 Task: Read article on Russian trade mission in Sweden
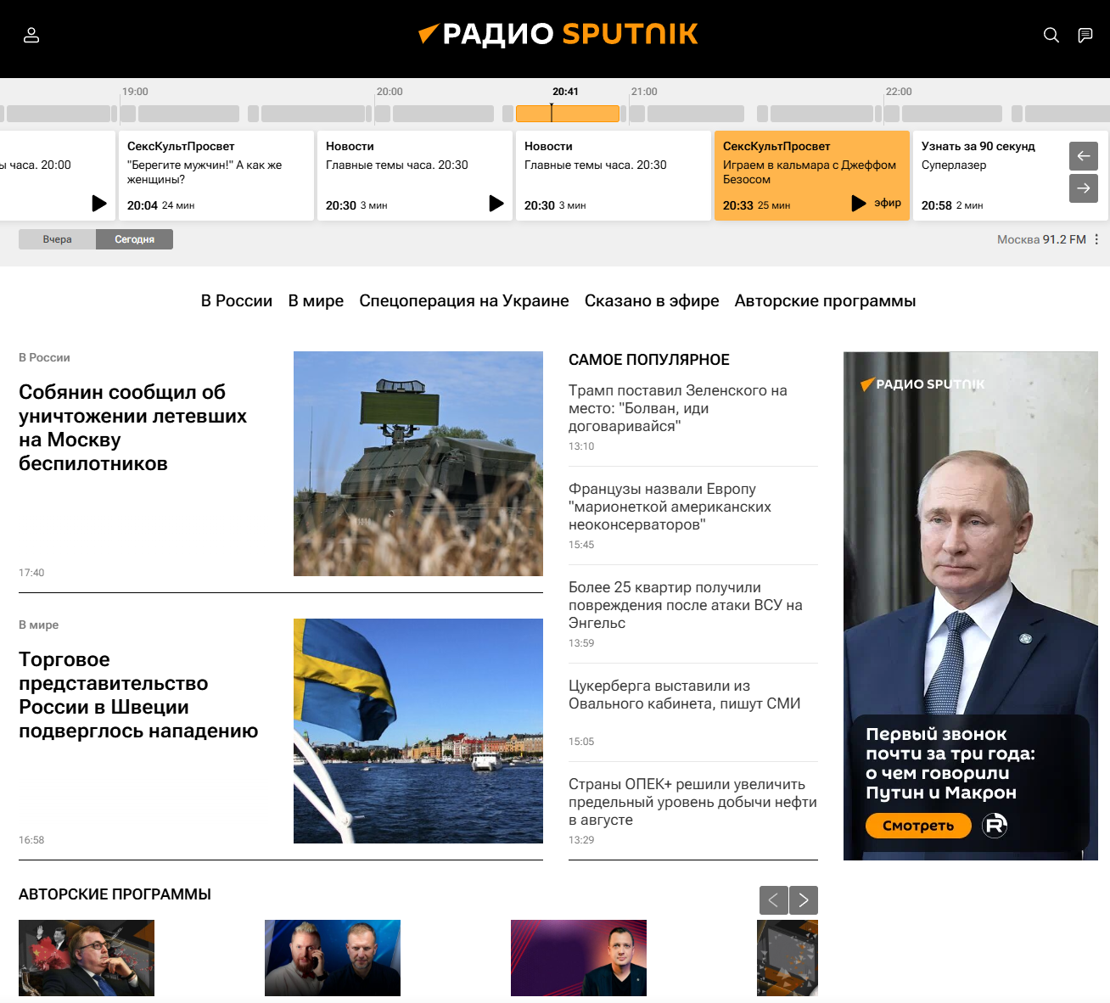pos(138,695)
